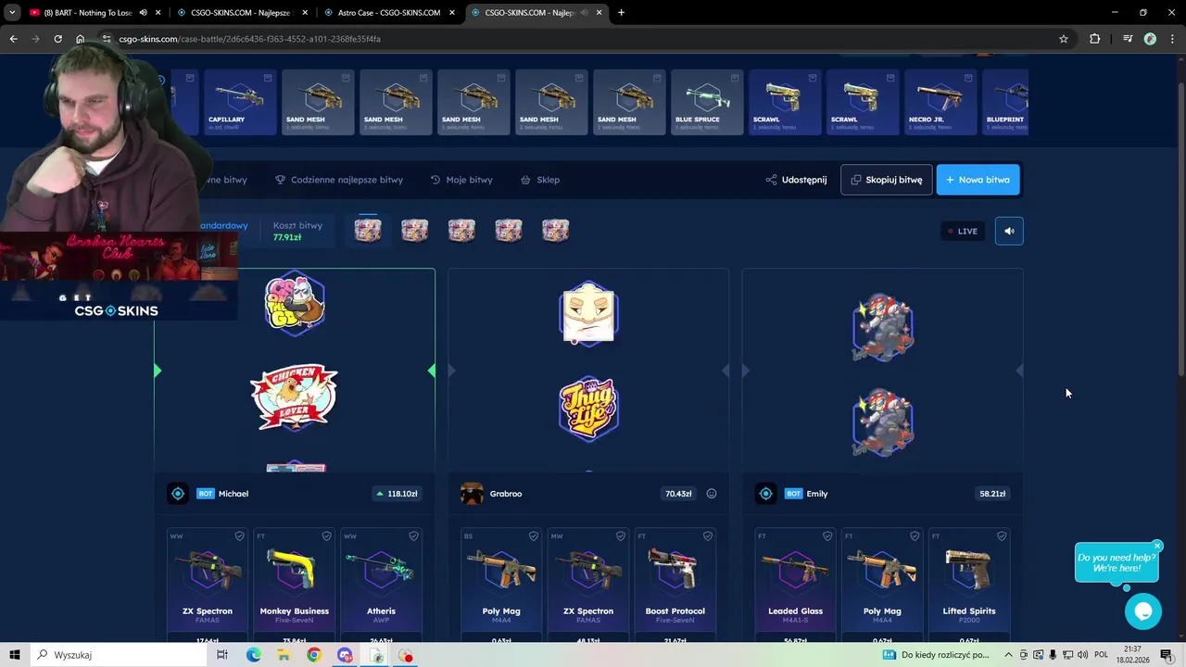Open the Atheris AWP skin card
The height and width of the screenshot is (667, 1186).
[381, 585]
